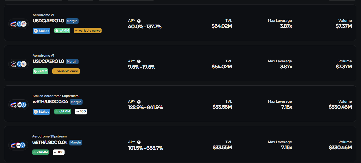
Task: Click Staked badge on wETH/USDC pool
Action: click(x=42, y=112)
